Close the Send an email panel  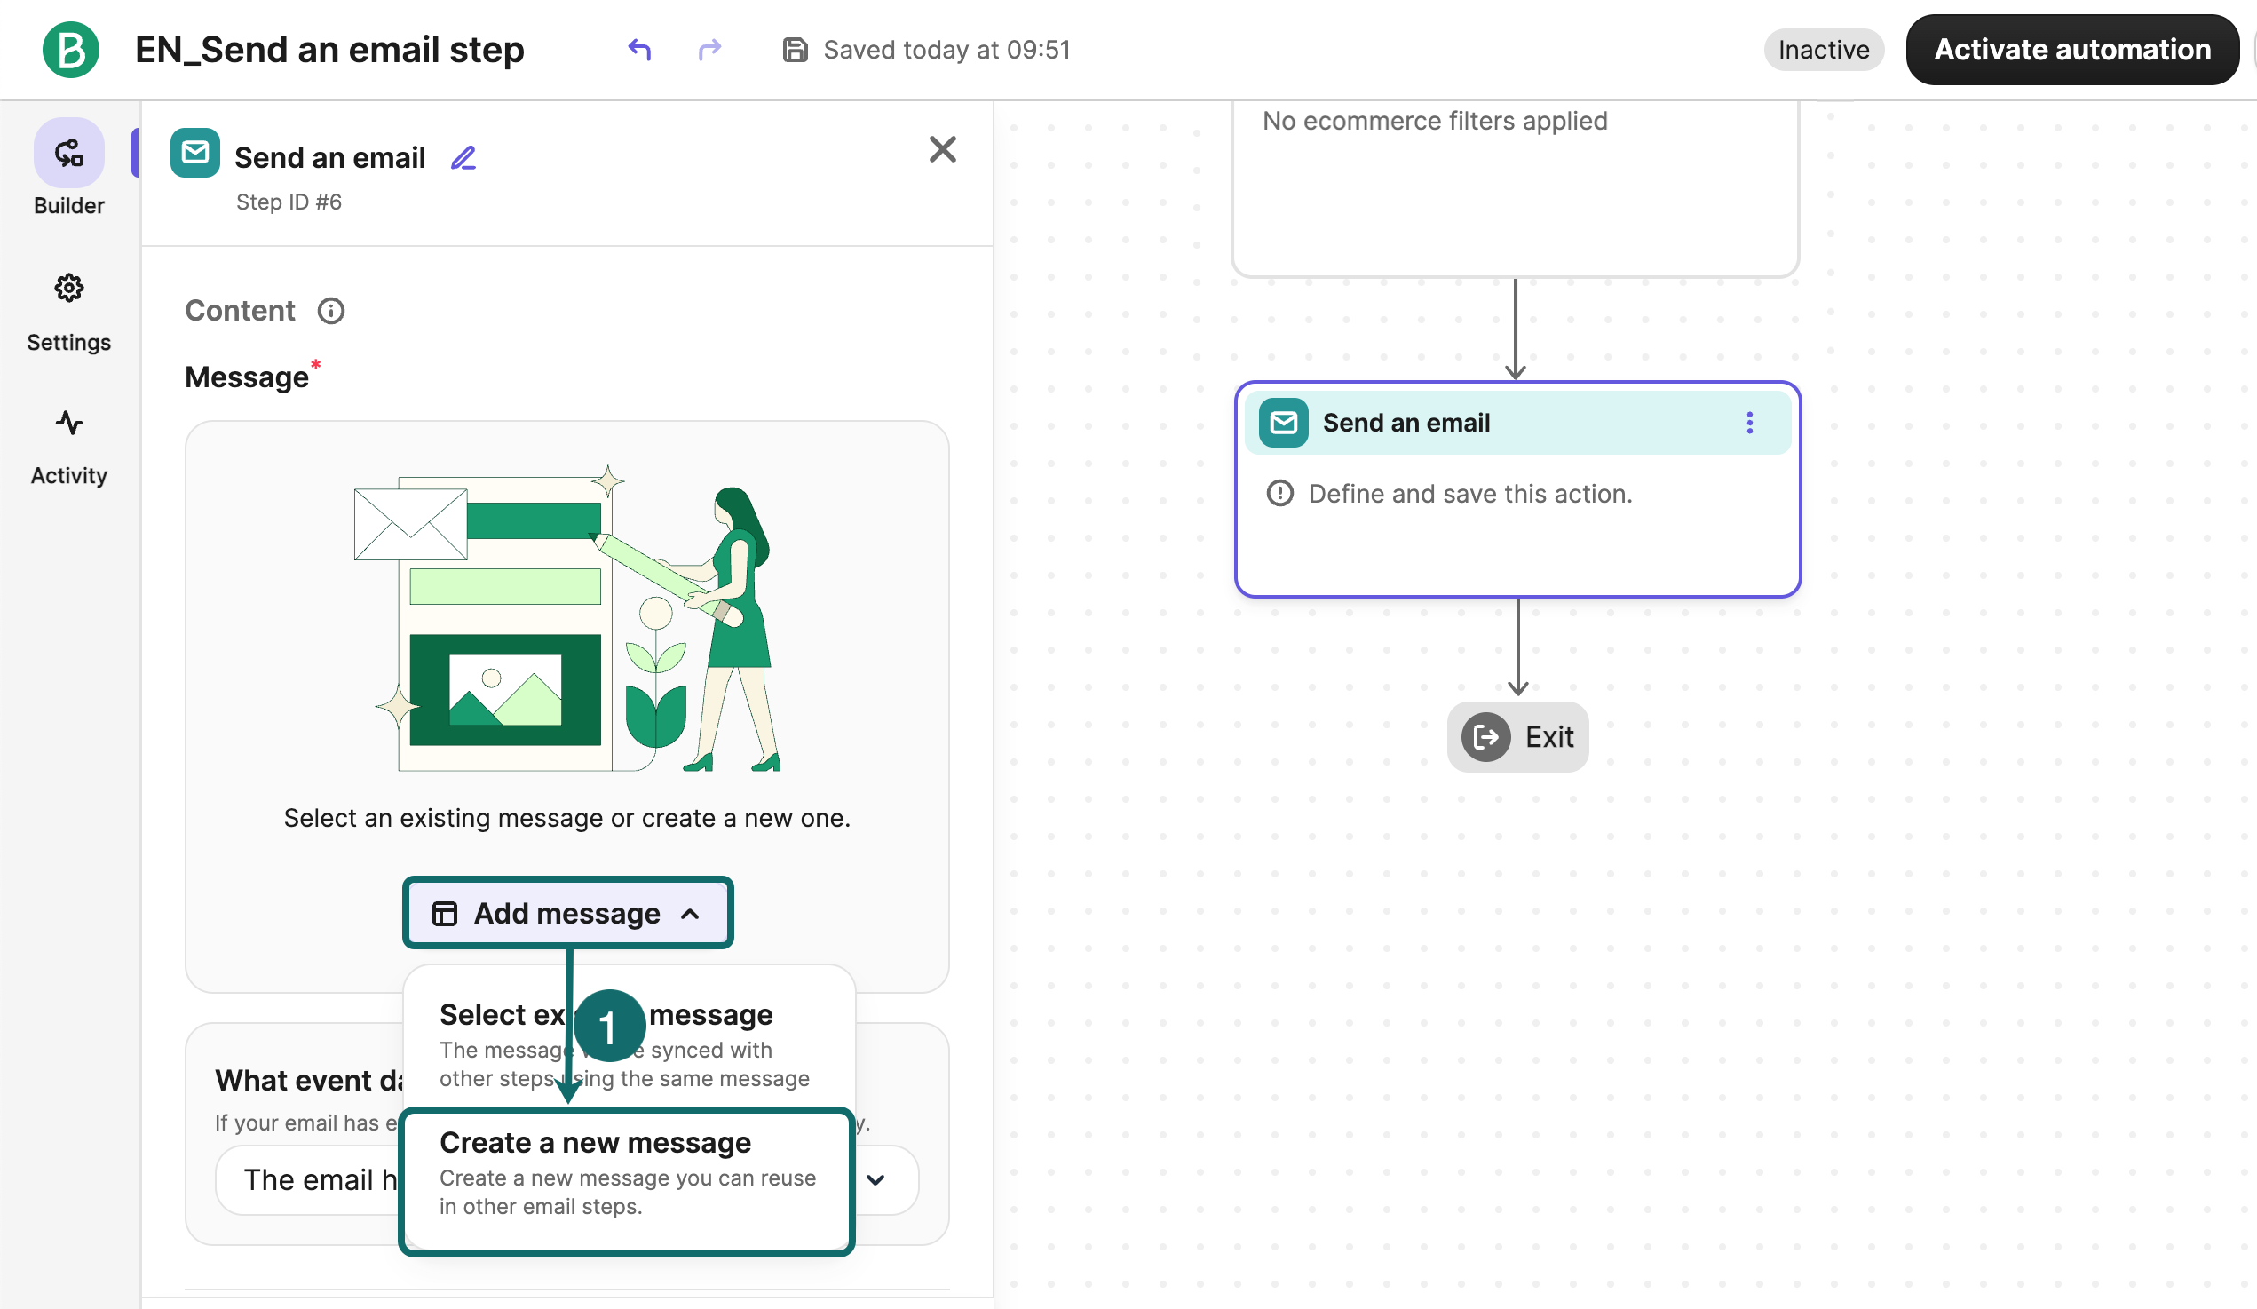(x=942, y=148)
